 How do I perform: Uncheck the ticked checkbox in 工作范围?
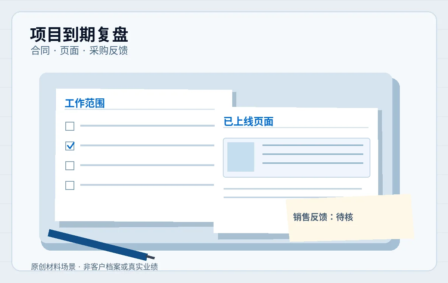coord(70,146)
